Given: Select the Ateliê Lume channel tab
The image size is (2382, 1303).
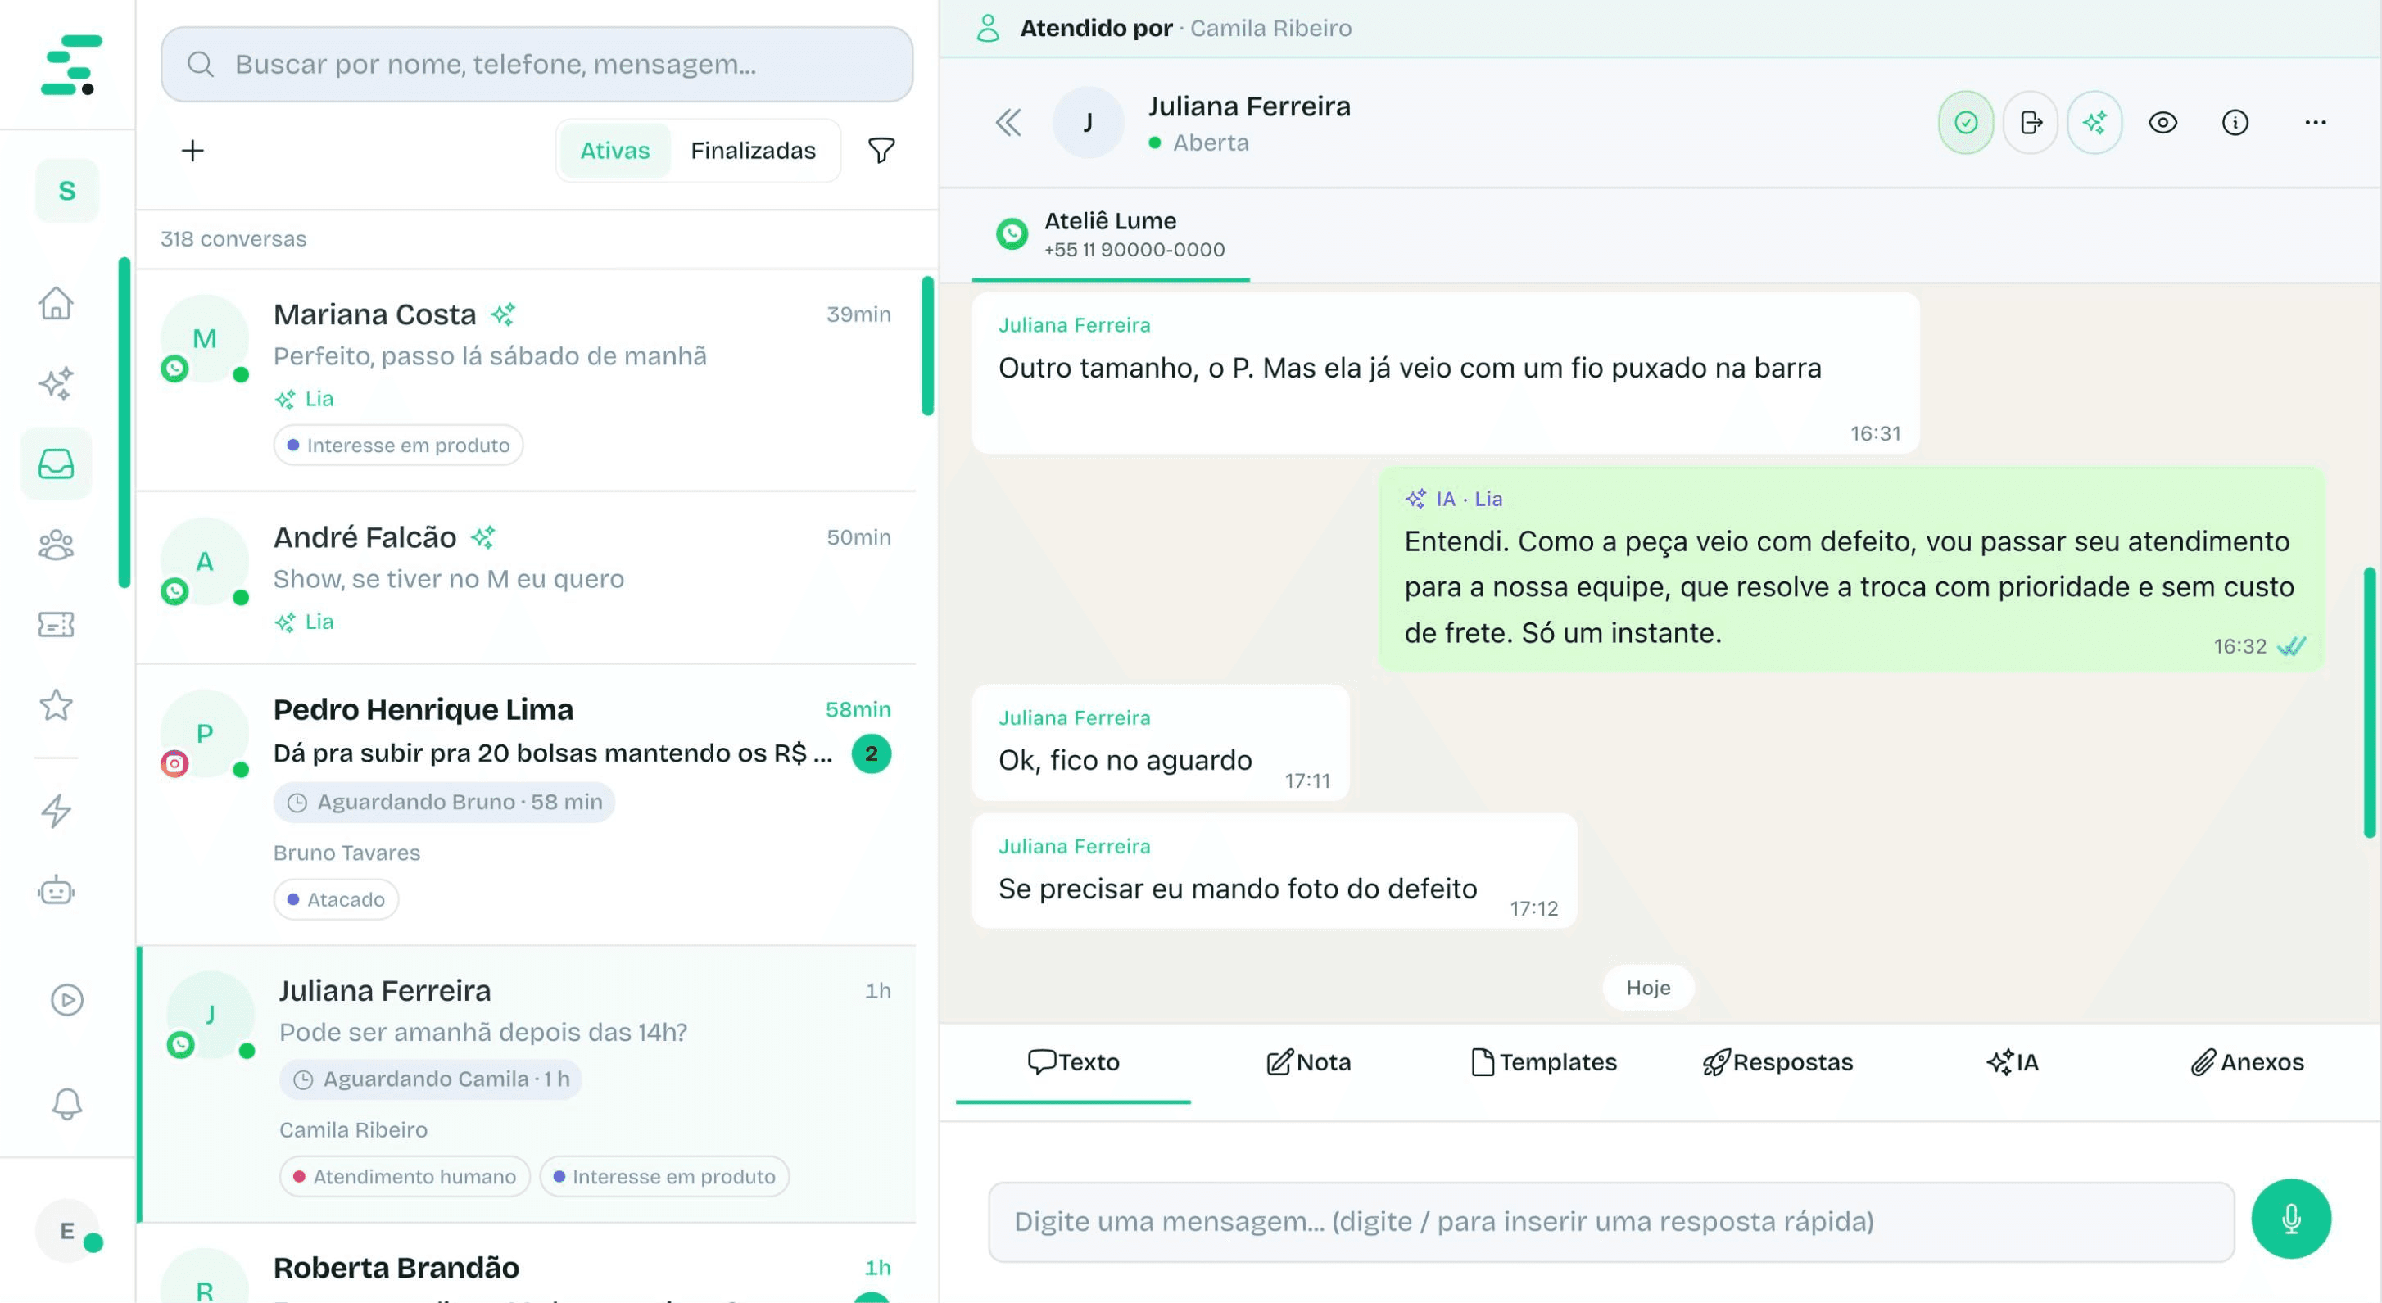Looking at the screenshot, I should 1111,235.
